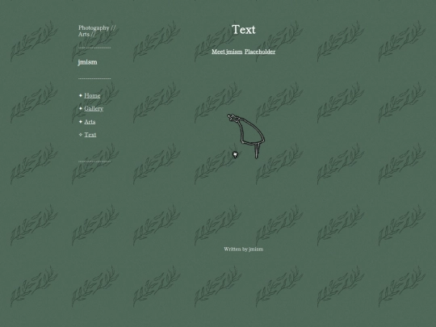Click the hollow diamond bullet beside Text
The image size is (436, 327).
point(81,135)
